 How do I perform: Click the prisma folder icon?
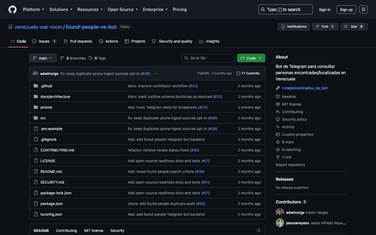(x=36, y=107)
